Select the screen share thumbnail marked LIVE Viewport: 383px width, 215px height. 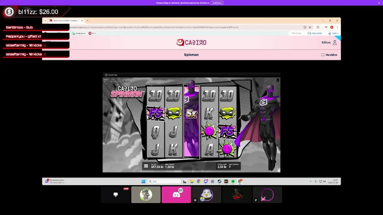click(x=115, y=195)
